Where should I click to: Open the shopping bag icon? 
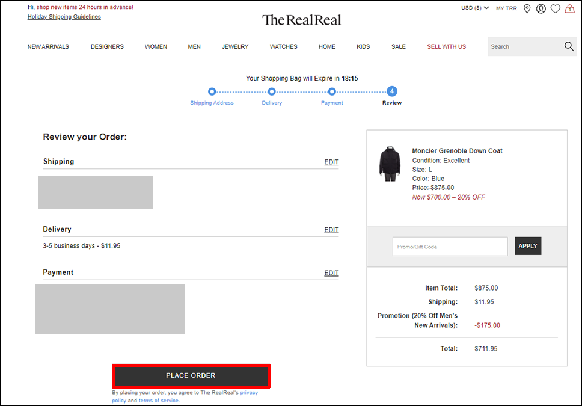click(x=570, y=8)
